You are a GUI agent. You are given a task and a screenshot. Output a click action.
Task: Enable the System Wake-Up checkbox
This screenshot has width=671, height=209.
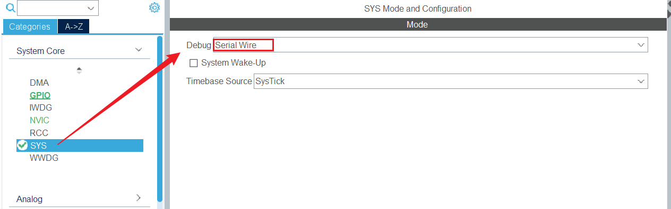click(x=194, y=63)
